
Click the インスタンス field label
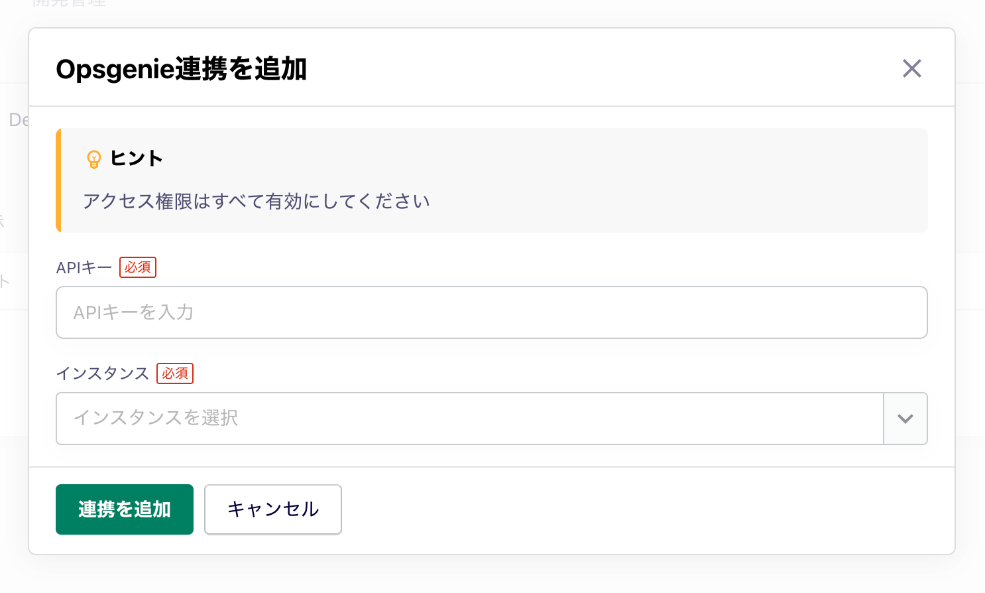click(103, 373)
